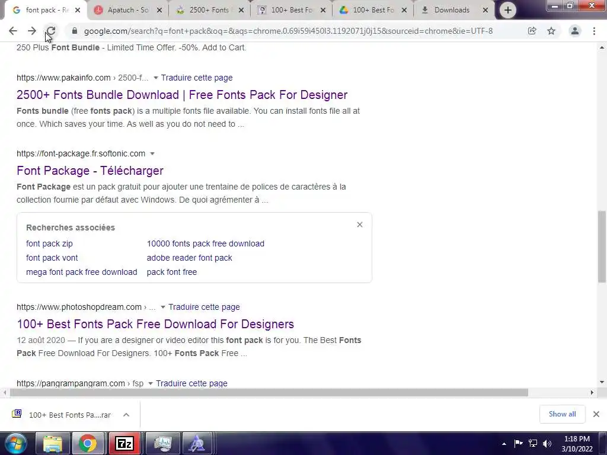
Task: Close the Apatuch tab
Action: 159,10
